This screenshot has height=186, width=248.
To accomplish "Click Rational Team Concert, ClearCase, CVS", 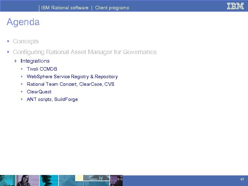I will point(71,84).
